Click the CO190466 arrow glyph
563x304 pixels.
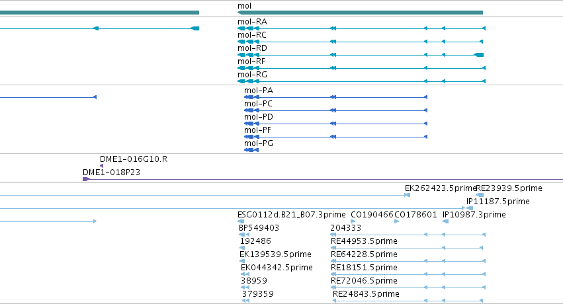pos(353,221)
